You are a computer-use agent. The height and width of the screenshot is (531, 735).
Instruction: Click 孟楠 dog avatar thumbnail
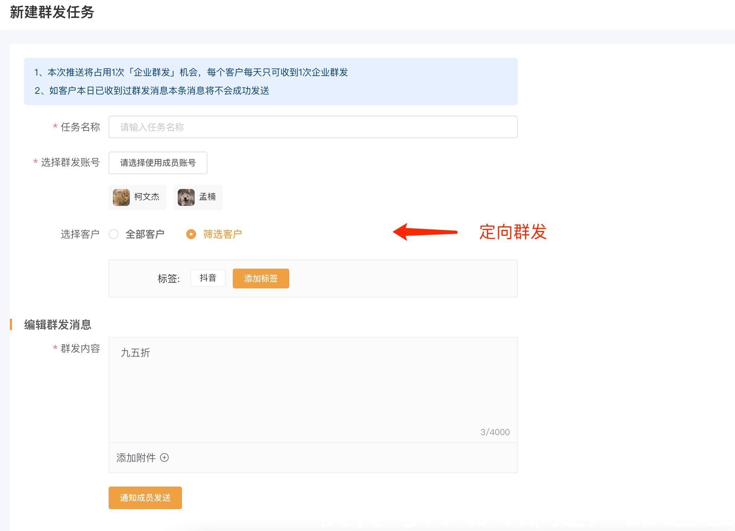click(186, 197)
